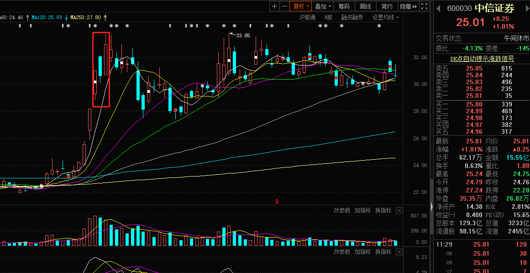
Task: Toggle 融资融券 overlay display
Action: coord(352,17)
